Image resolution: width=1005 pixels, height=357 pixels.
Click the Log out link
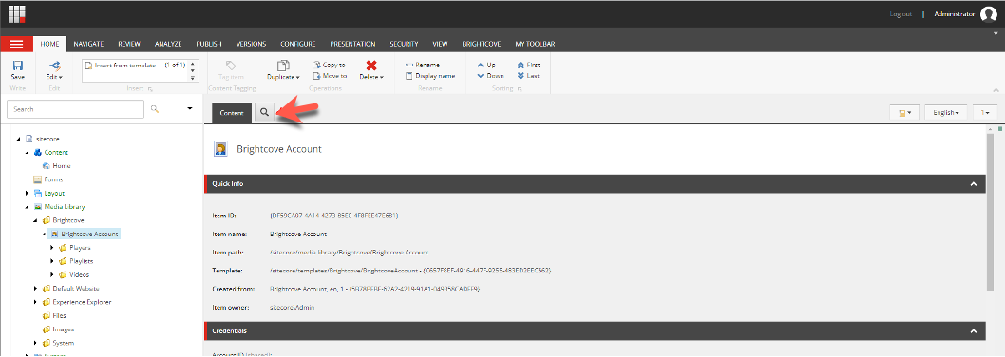tap(901, 14)
